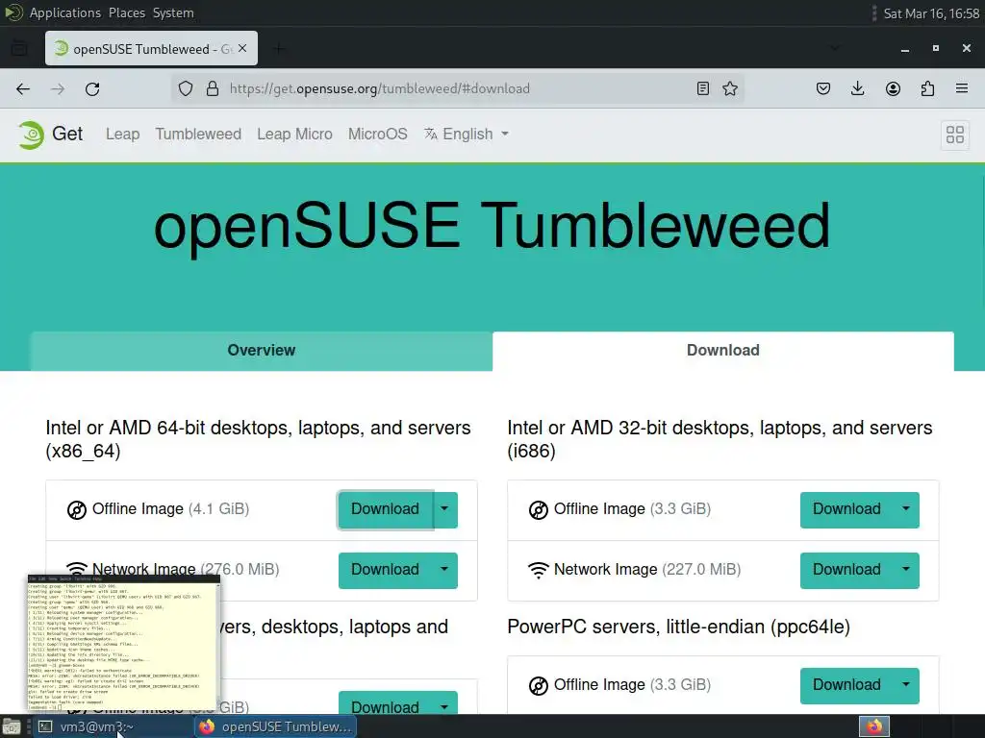This screenshot has width=985, height=738.
Task: Reload the page with the refresh icon
Action: 92,89
